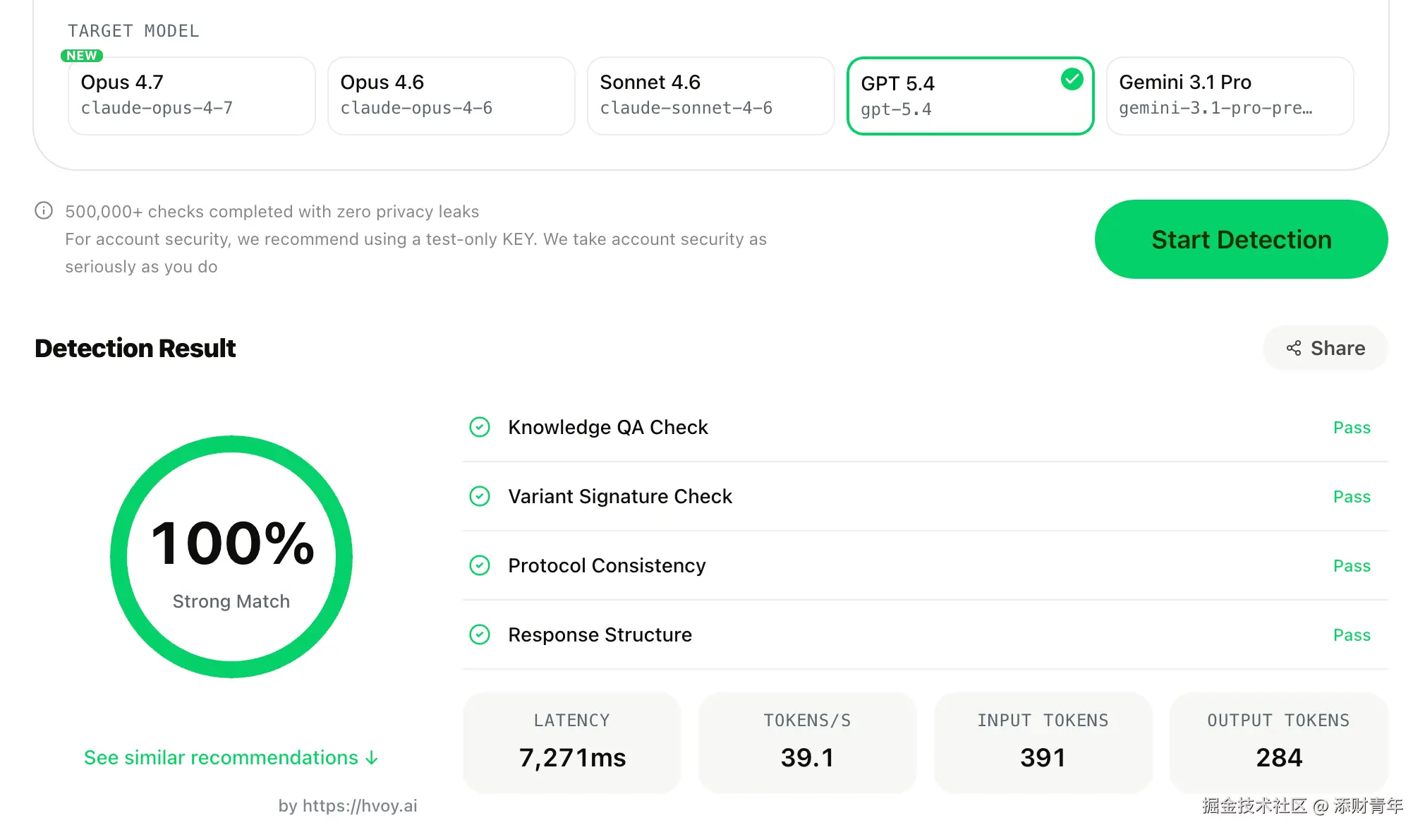Click Response Structure check icon
The image size is (1425, 837).
(x=480, y=634)
